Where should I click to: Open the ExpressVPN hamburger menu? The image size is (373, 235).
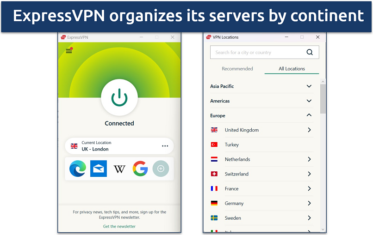click(x=69, y=51)
